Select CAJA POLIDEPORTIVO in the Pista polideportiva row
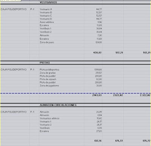 pyautogui.click(x=14, y=69)
